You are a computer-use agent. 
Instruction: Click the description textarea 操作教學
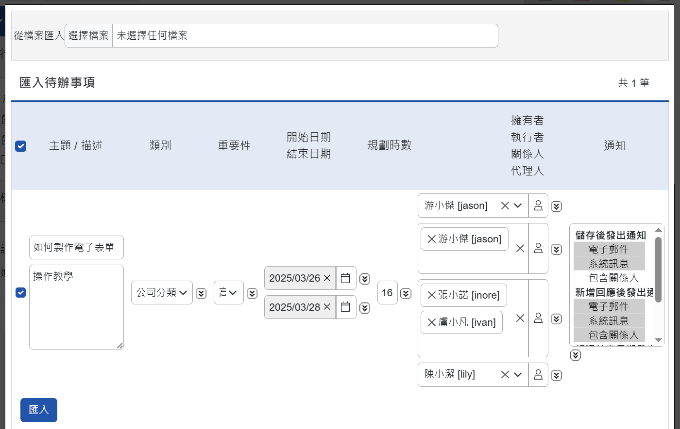[76, 307]
